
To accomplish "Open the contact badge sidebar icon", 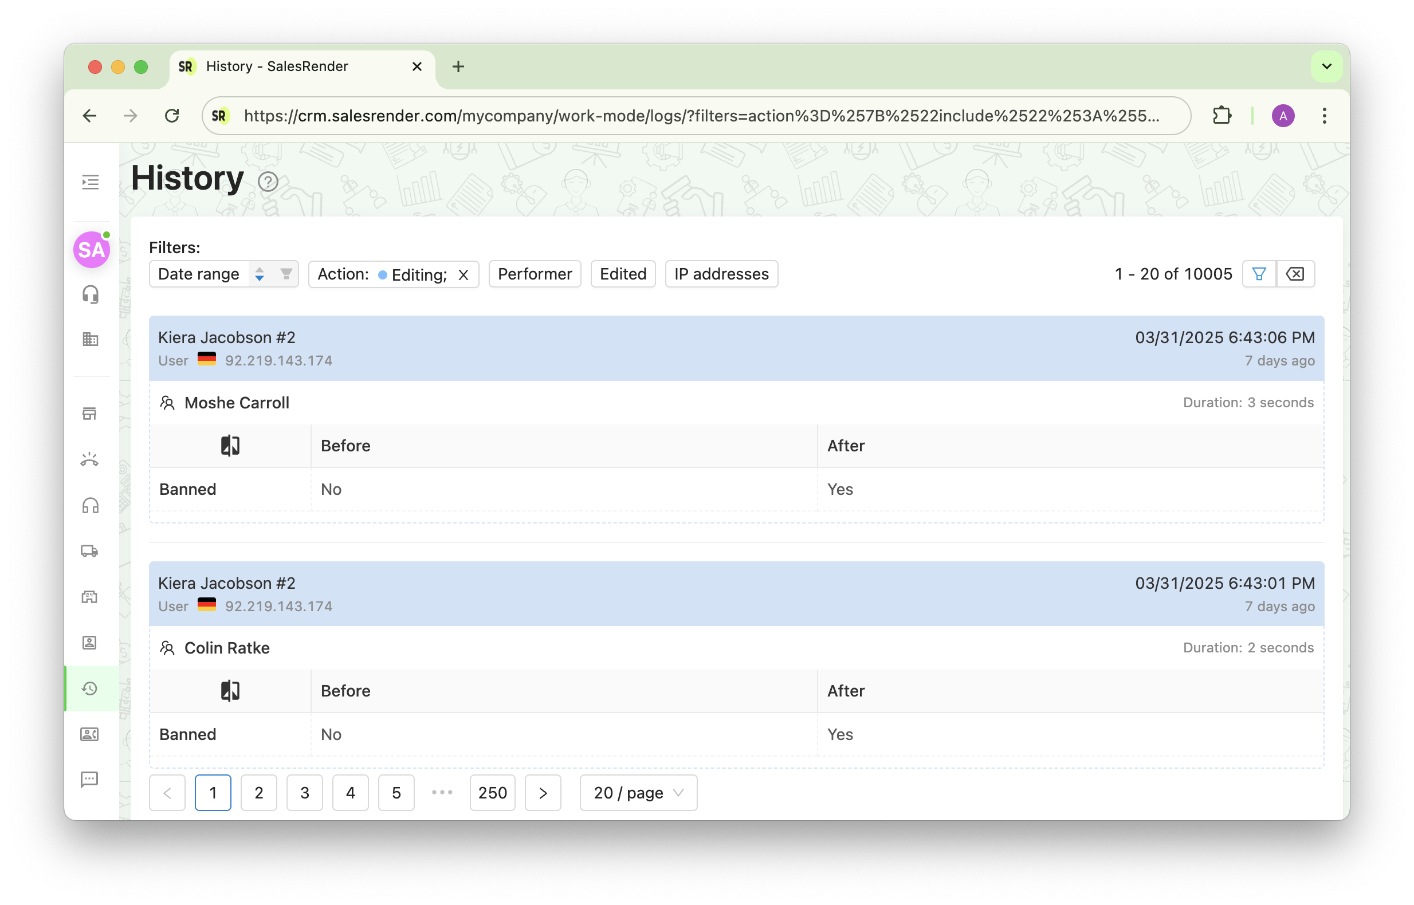I will [x=89, y=642].
